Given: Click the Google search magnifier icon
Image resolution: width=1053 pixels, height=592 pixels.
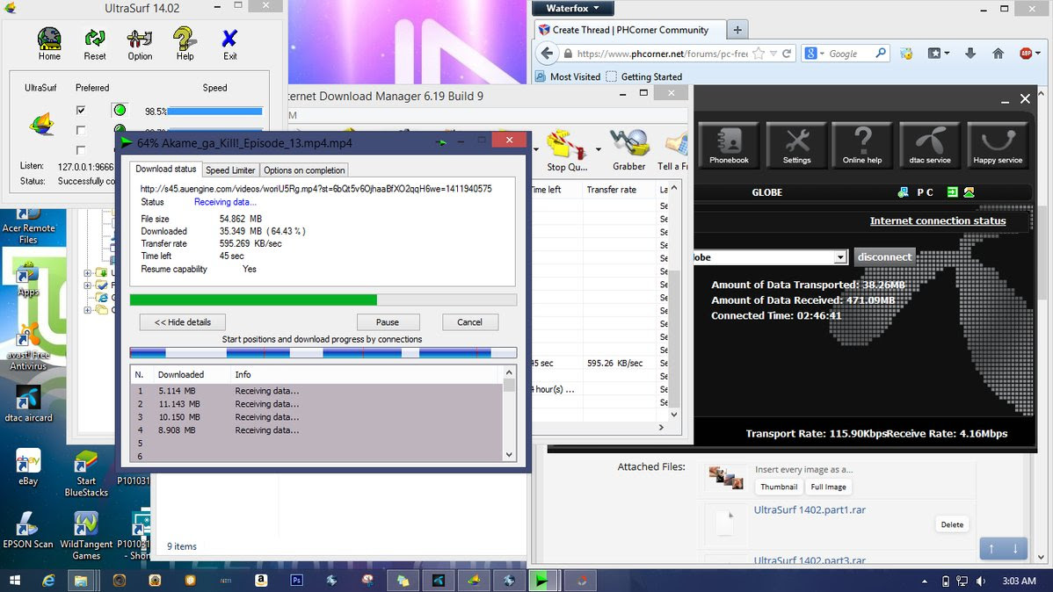Looking at the screenshot, I should (881, 53).
